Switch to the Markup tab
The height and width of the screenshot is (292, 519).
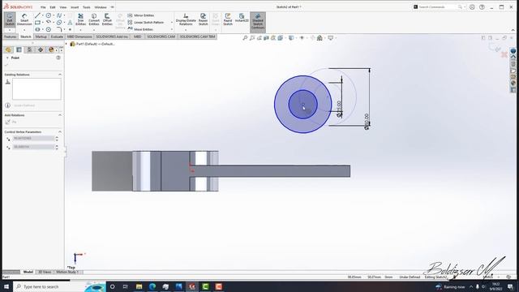point(41,36)
